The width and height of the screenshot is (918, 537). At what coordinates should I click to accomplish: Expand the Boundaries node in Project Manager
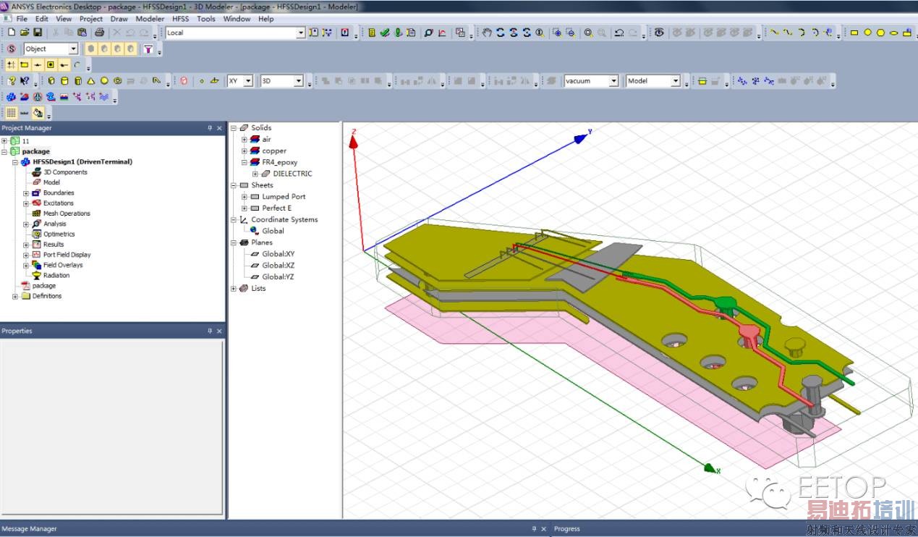(x=26, y=193)
